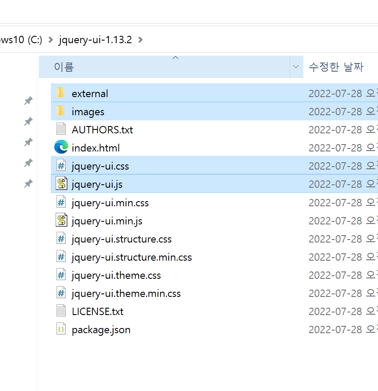Click the CSS icon beside jquery-ui.min.css
Viewport: 378px width, 391px height.
pos(61,202)
